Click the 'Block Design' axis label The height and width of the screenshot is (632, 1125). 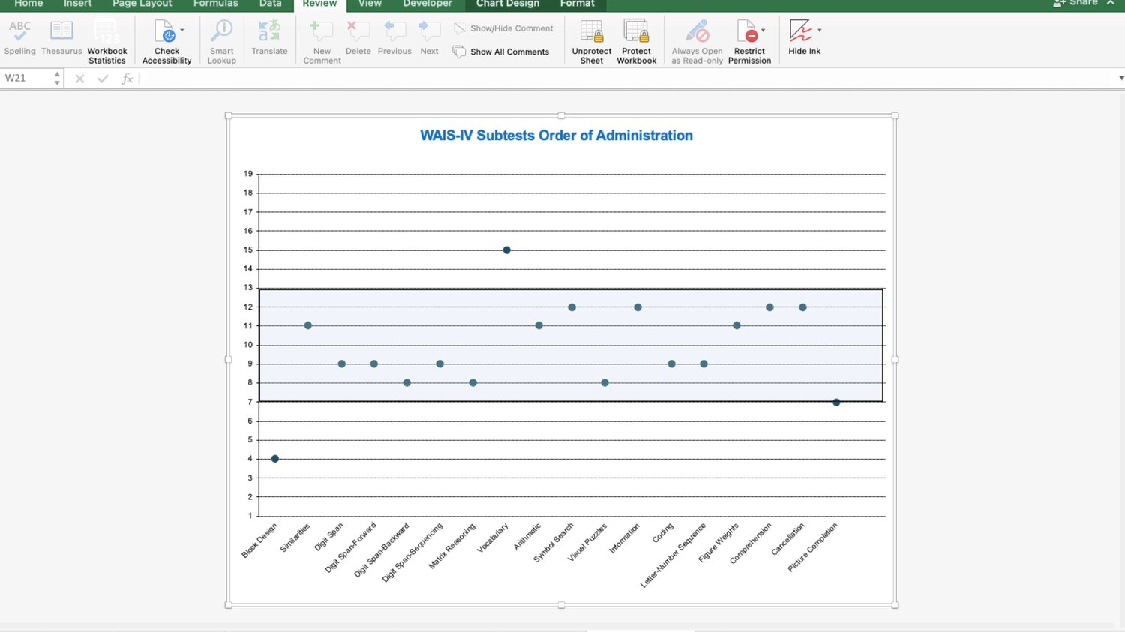click(x=259, y=541)
